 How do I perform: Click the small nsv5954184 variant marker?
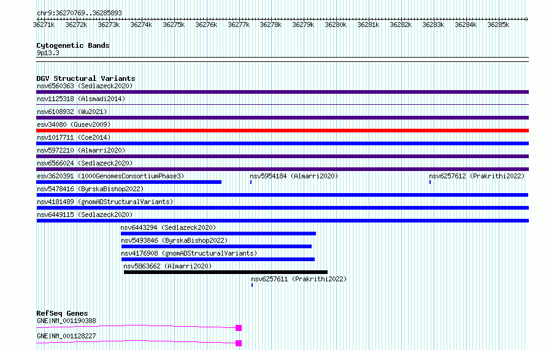coord(251,182)
